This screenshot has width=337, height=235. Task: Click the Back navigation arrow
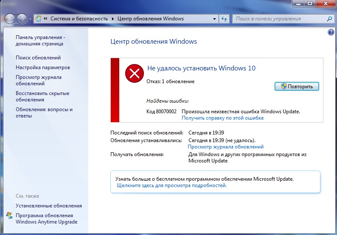pos(10,19)
